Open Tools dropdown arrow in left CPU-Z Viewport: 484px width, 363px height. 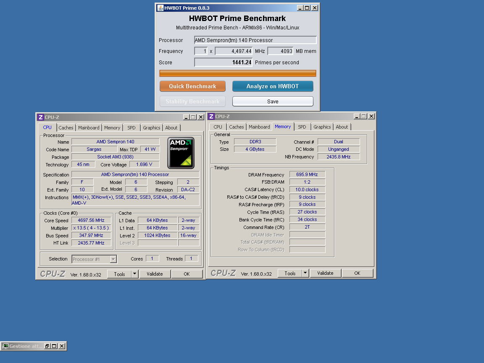click(x=134, y=274)
